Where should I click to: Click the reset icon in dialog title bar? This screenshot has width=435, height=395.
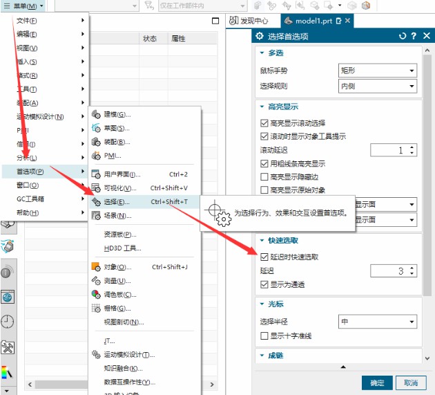point(403,36)
